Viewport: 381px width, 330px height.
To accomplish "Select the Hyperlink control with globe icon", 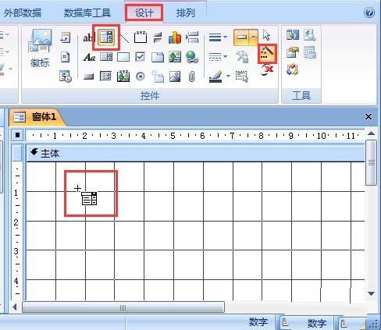I will pyautogui.click(x=191, y=57).
